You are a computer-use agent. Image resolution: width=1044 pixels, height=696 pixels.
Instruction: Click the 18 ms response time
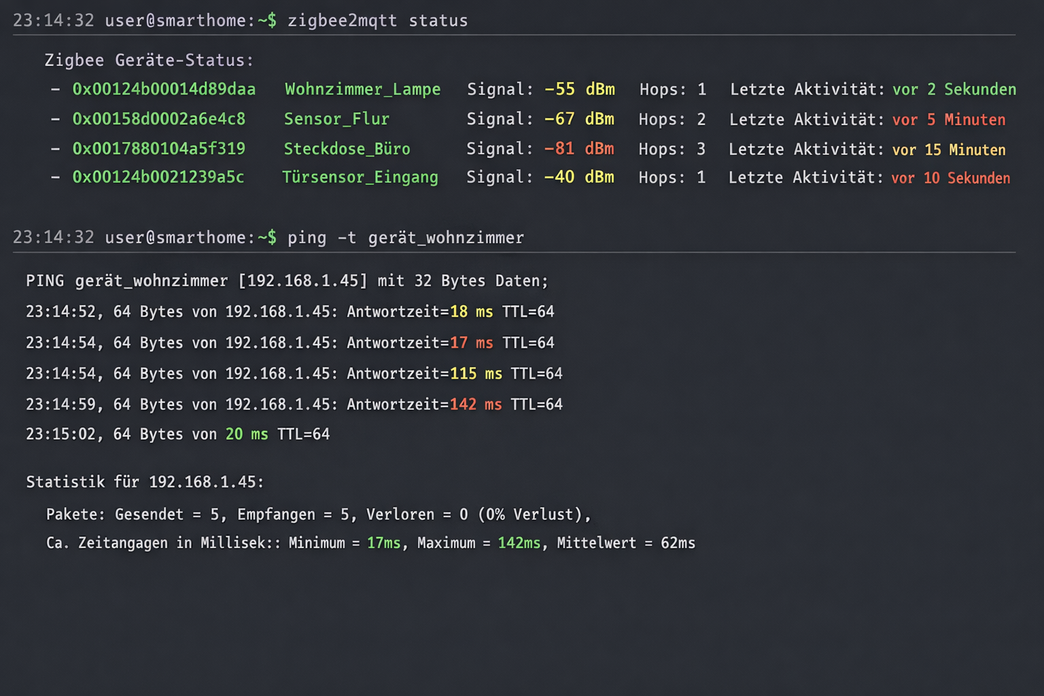click(x=471, y=311)
